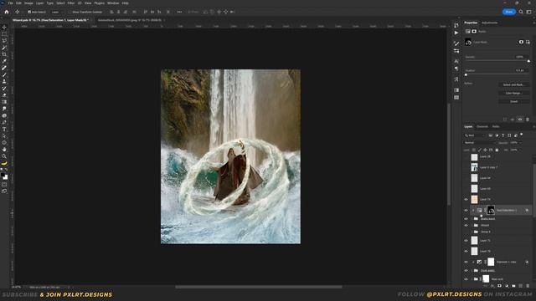
Task: Hide the Layer 70 eye
Action: [466, 251]
